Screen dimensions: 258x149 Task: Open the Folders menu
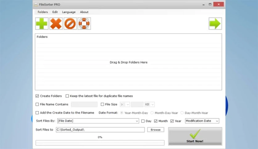click(x=43, y=12)
